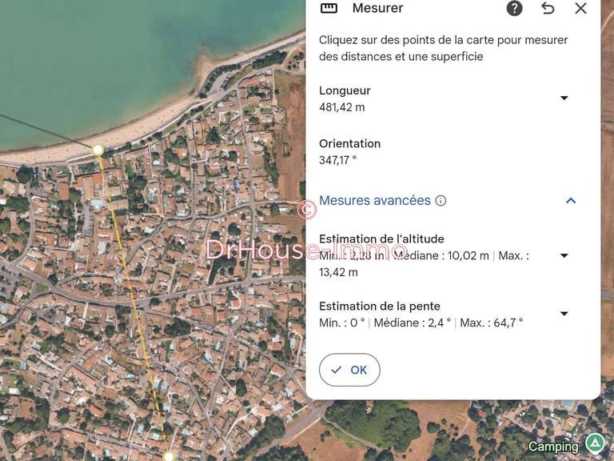Viewport: 614px width, 461px height.
Task: Click the Mesures avancées link text
Action: [375, 201]
